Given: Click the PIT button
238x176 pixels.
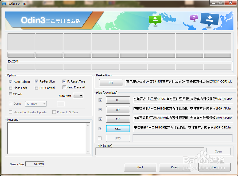Looking at the screenshot, I should click(x=111, y=83).
